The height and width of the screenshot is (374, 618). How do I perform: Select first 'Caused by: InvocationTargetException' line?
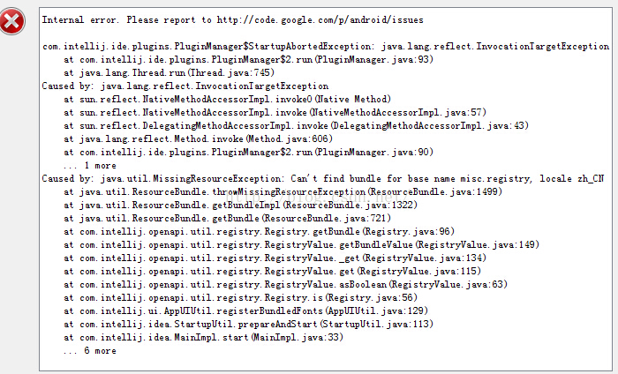point(185,86)
